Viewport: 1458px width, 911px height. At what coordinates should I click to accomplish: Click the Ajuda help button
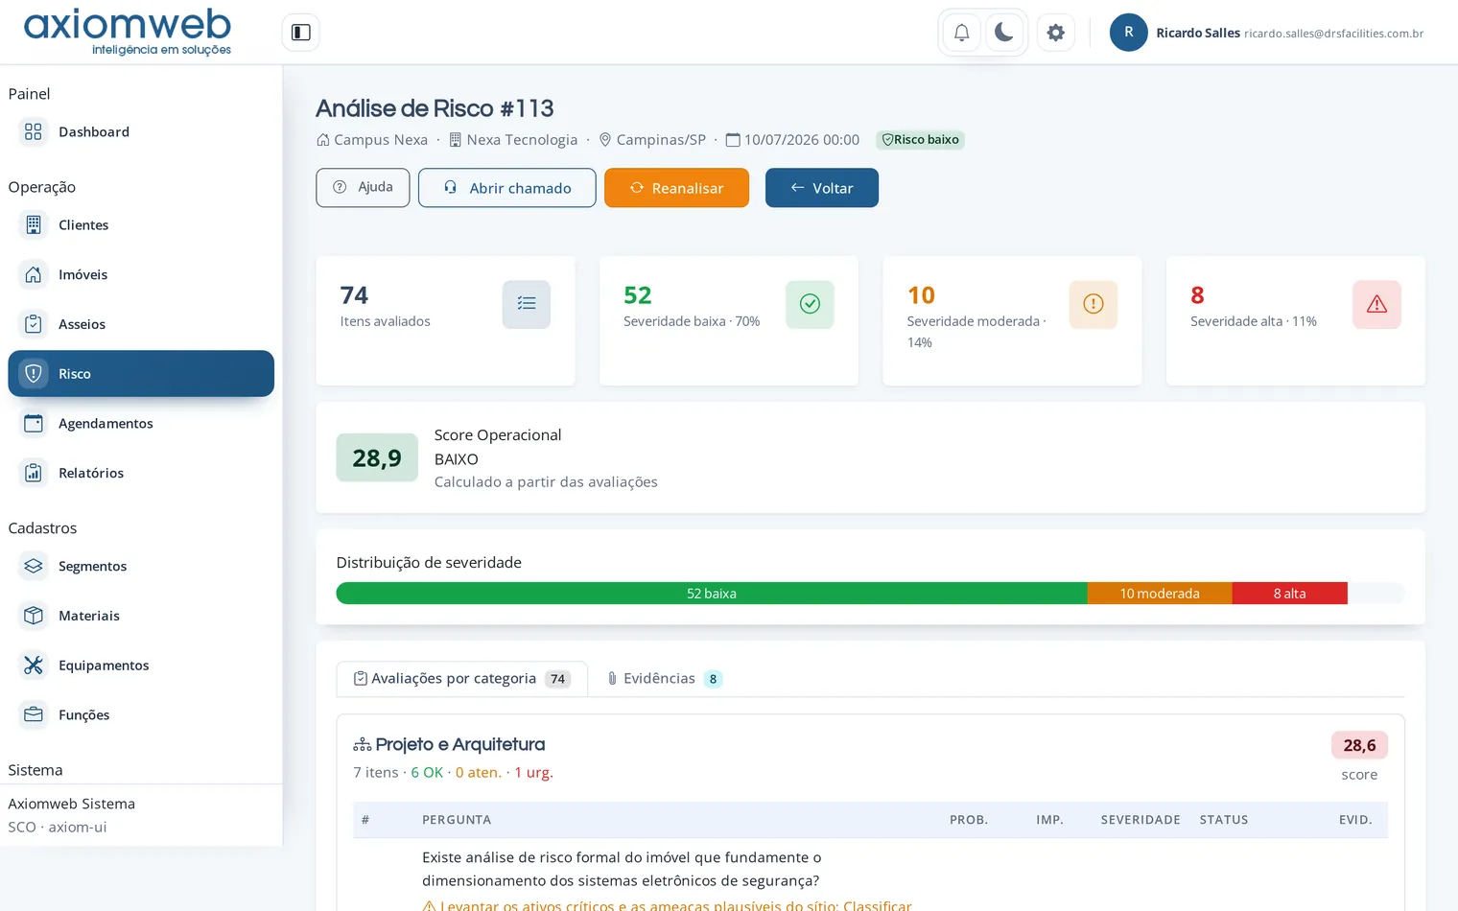(363, 188)
